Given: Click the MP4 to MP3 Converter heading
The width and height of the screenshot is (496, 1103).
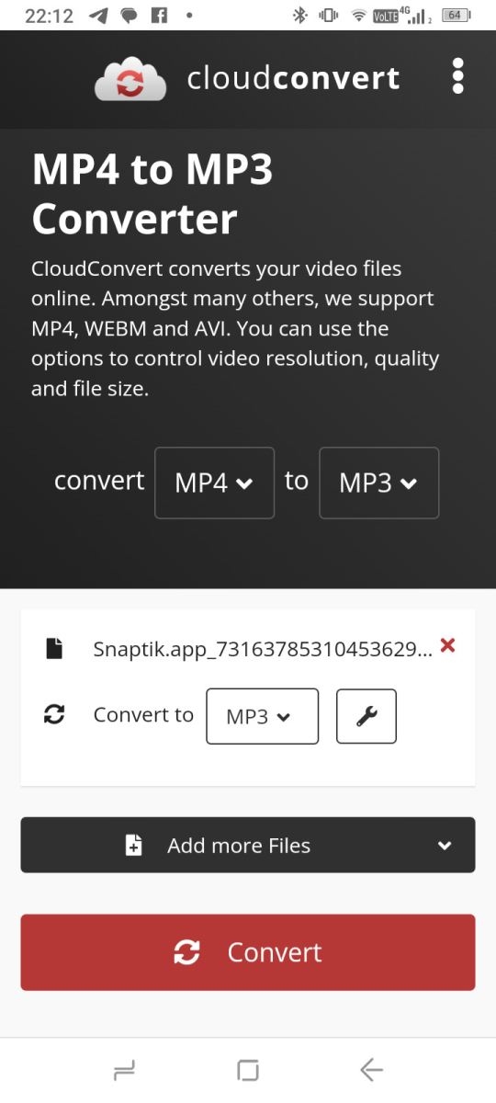Looking at the screenshot, I should (x=152, y=195).
